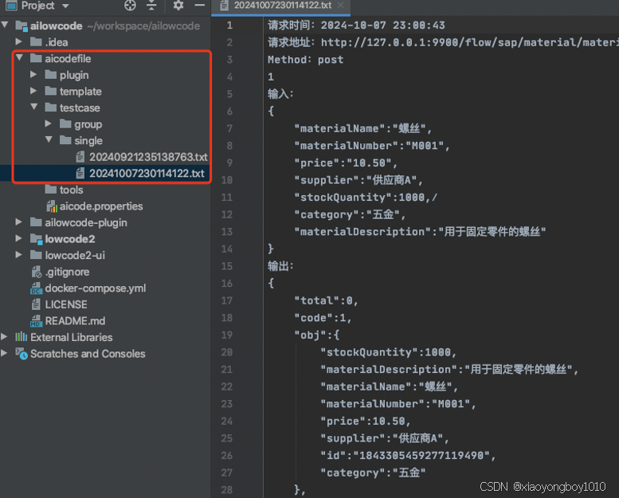
Task: Click the "price":10.50 output line 24
Action: (x=366, y=422)
